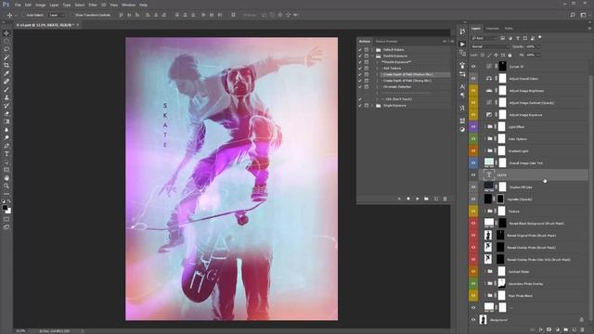Delete layer using Layers panel trash icon
The image size is (594, 334).
click(582, 330)
